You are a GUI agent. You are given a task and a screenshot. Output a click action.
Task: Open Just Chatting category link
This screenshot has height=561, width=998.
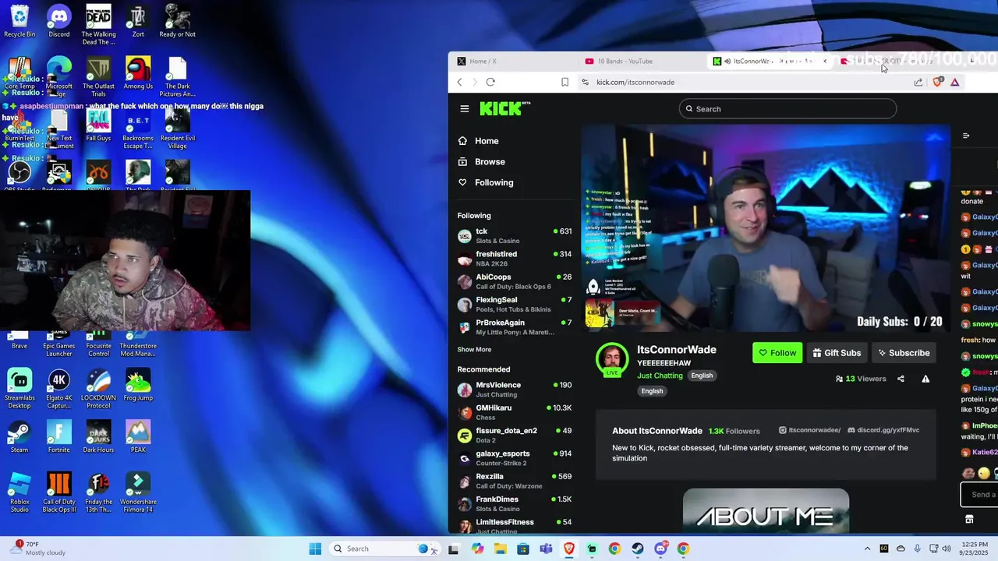click(x=660, y=376)
